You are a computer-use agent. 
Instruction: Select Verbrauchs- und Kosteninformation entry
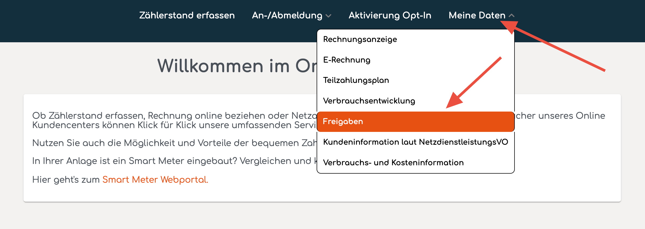(x=416, y=163)
